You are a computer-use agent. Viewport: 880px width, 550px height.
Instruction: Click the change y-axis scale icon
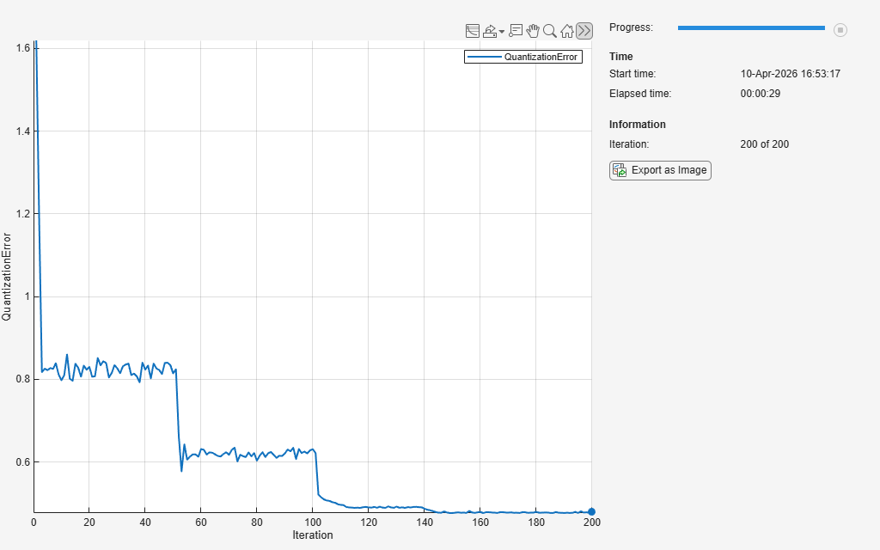[x=472, y=31]
